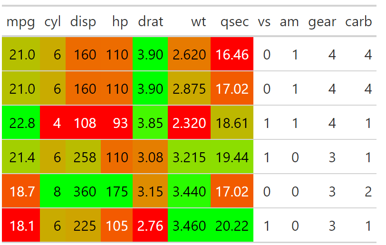Click disp 160 in the qsec 16.46 row
This screenshot has height=245, width=386.
83,54
